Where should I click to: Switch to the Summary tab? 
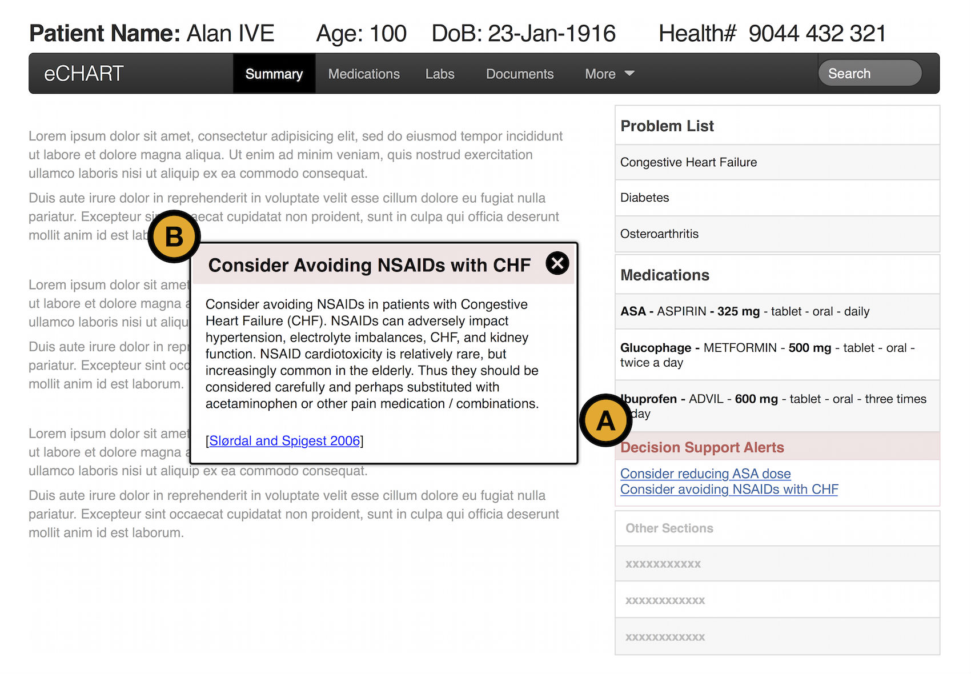coord(274,74)
